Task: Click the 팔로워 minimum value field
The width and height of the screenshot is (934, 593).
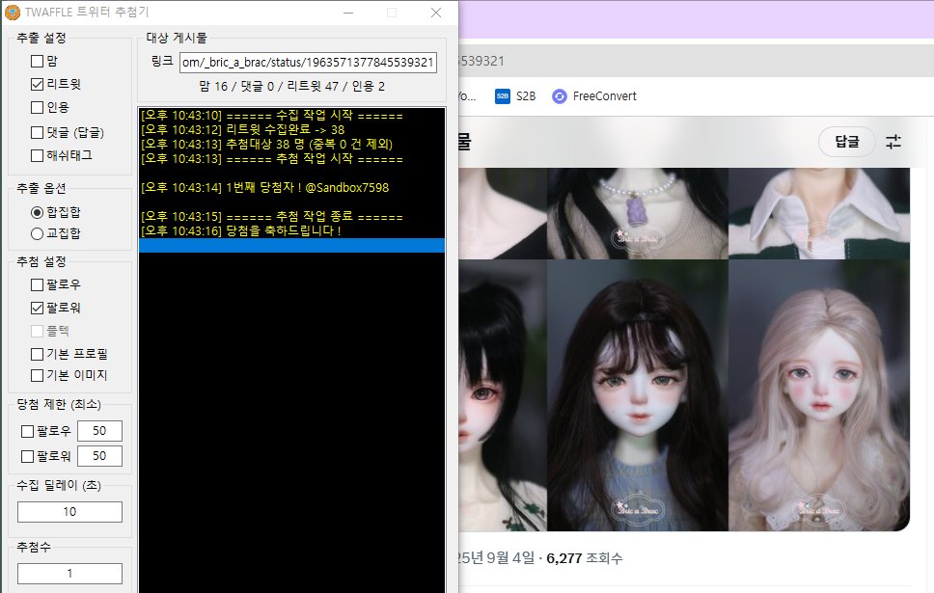Action: 99,456
